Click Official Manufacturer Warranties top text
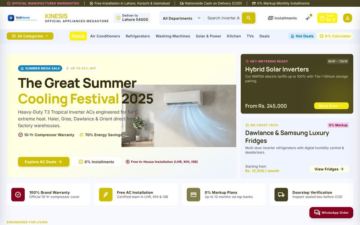The image size is (360, 225). [45, 3]
